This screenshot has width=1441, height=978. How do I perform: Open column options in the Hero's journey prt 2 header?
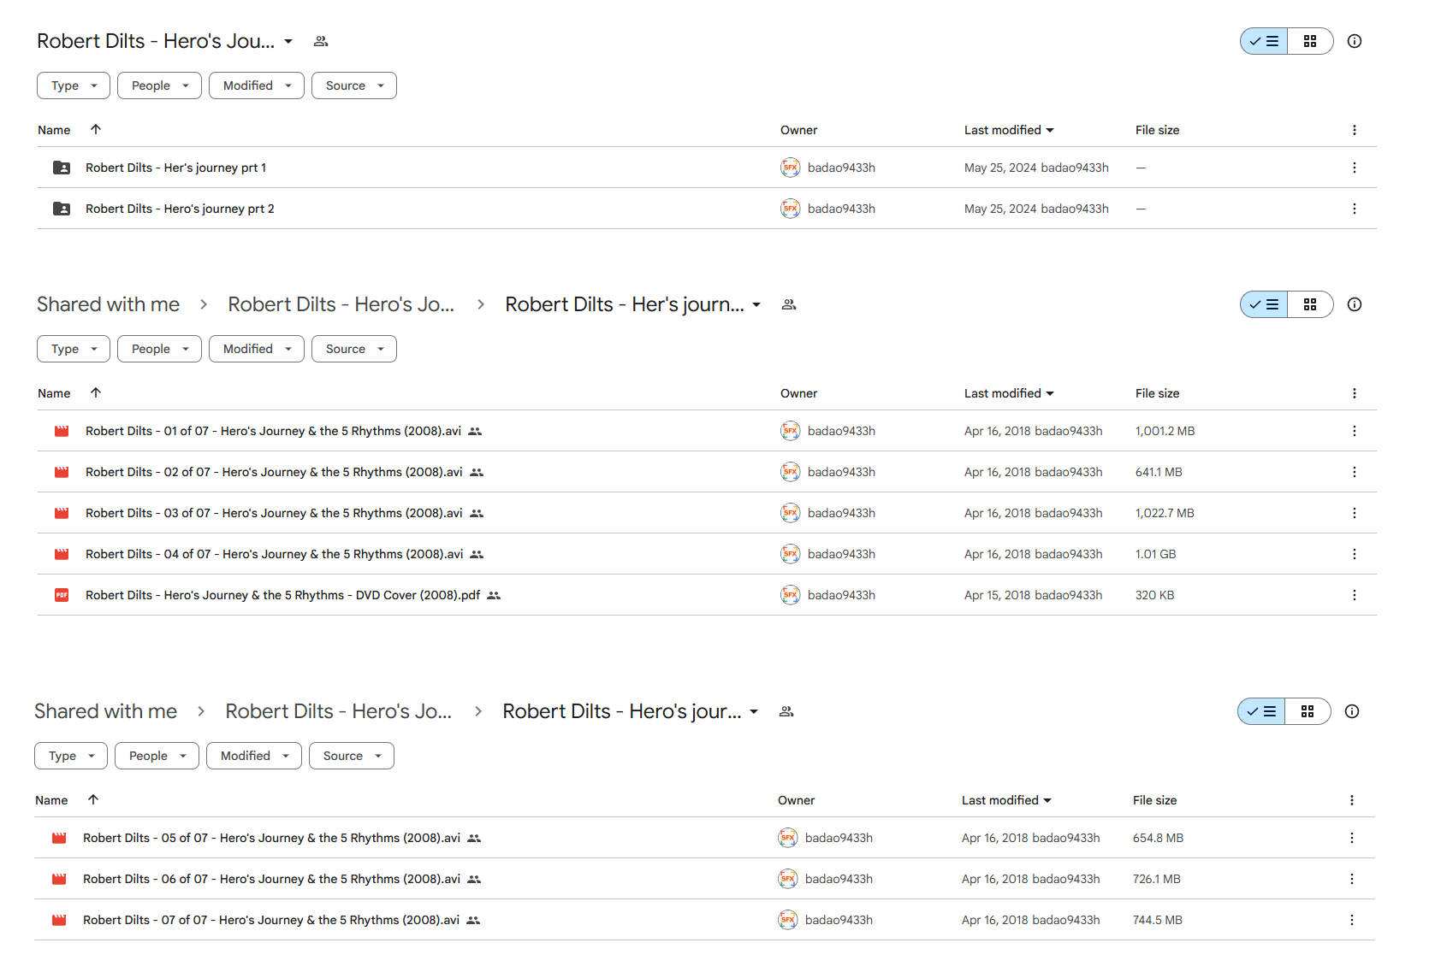(1352, 800)
